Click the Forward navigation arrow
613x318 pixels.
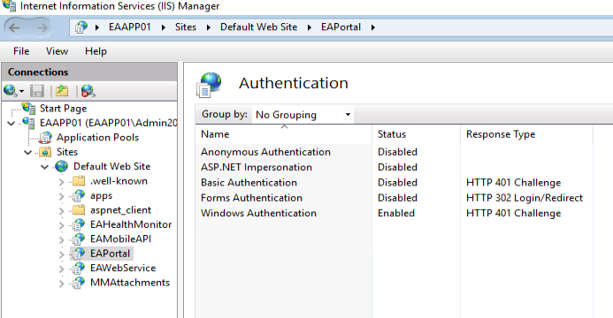[x=42, y=27]
